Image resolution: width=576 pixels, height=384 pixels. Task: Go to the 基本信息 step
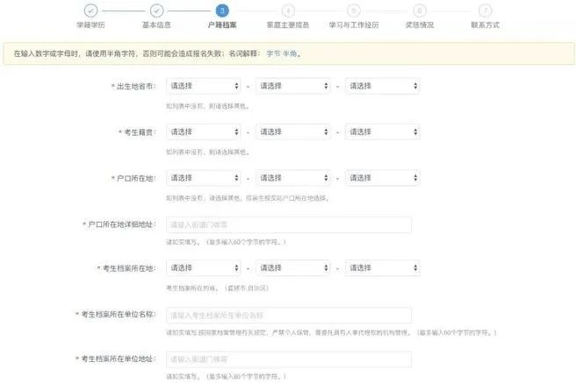click(157, 25)
